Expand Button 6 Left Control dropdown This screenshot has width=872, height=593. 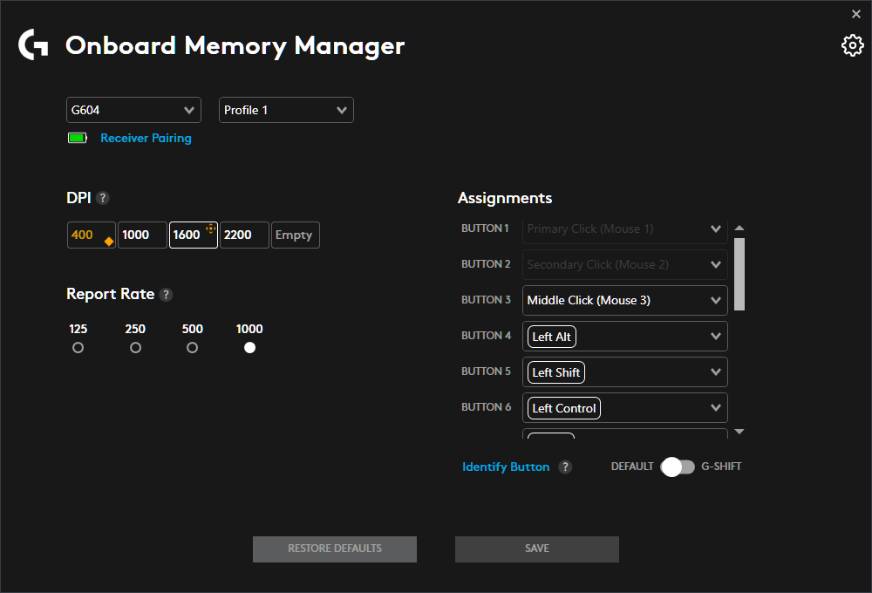click(625, 408)
